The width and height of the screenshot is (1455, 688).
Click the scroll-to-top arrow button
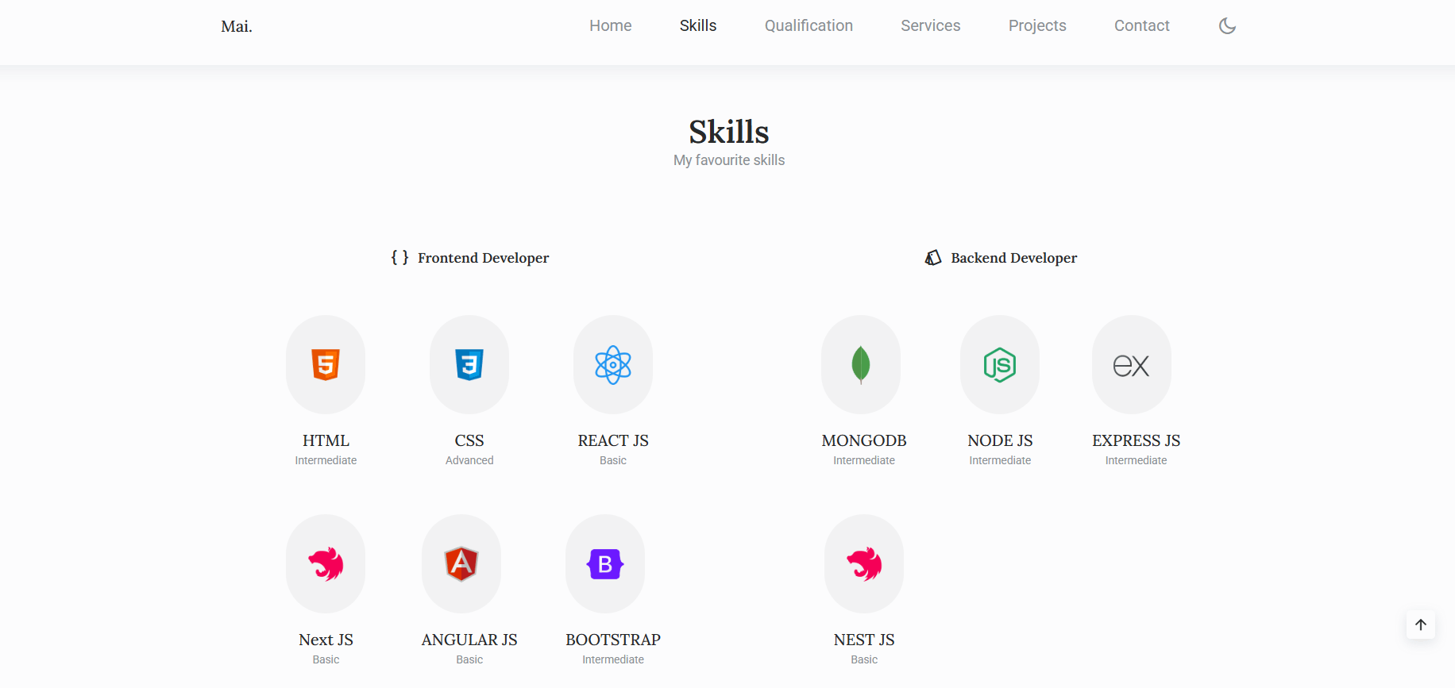1421,625
